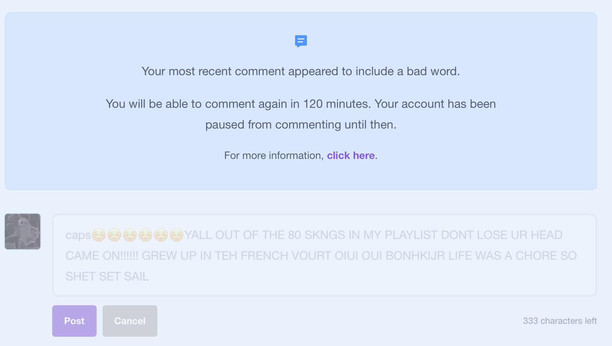The width and height of the screenshot is (612, 346).
Task: Click the "For more information," text
Action: pos(274,155)
